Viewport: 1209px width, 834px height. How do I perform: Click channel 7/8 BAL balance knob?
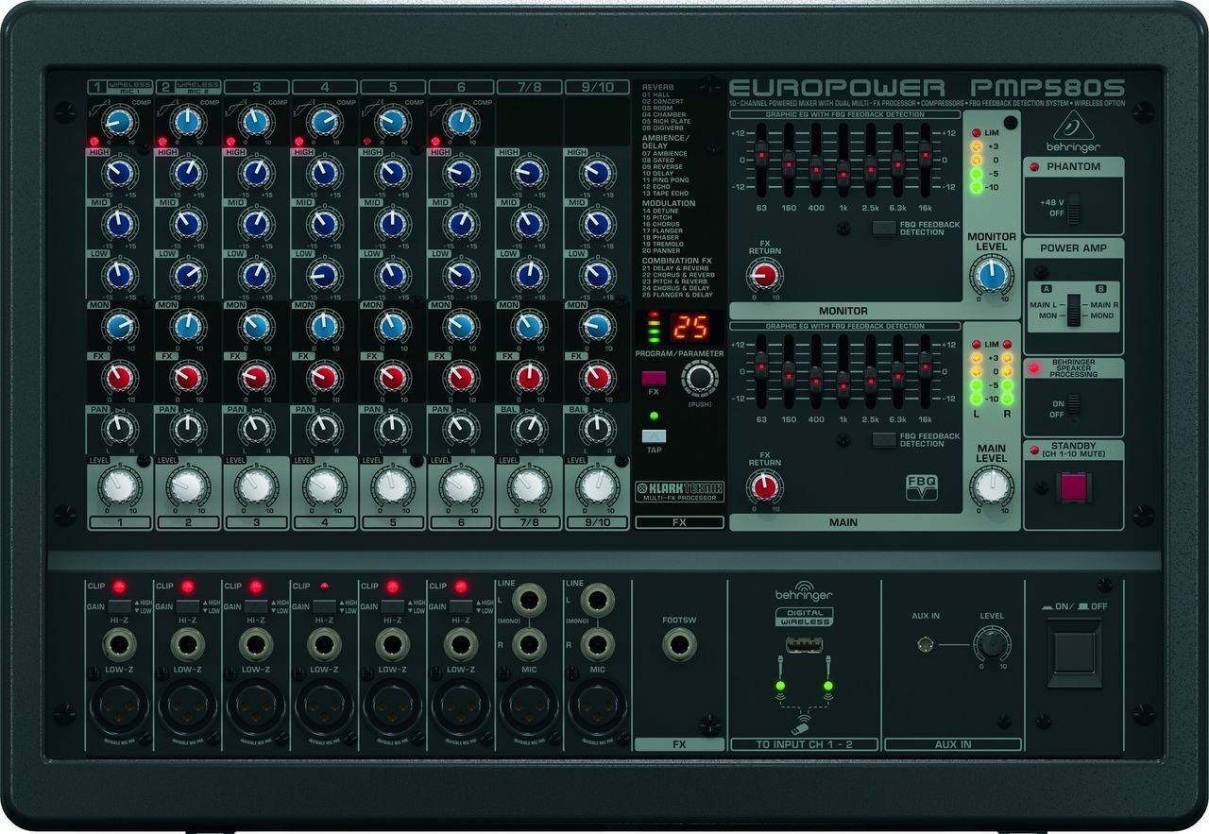[x=527, y=429]
